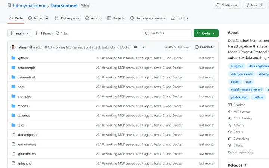Screen dimensions: 269x168
Task: Click the Issues count badge 6
Action: [x=47, y=18]
